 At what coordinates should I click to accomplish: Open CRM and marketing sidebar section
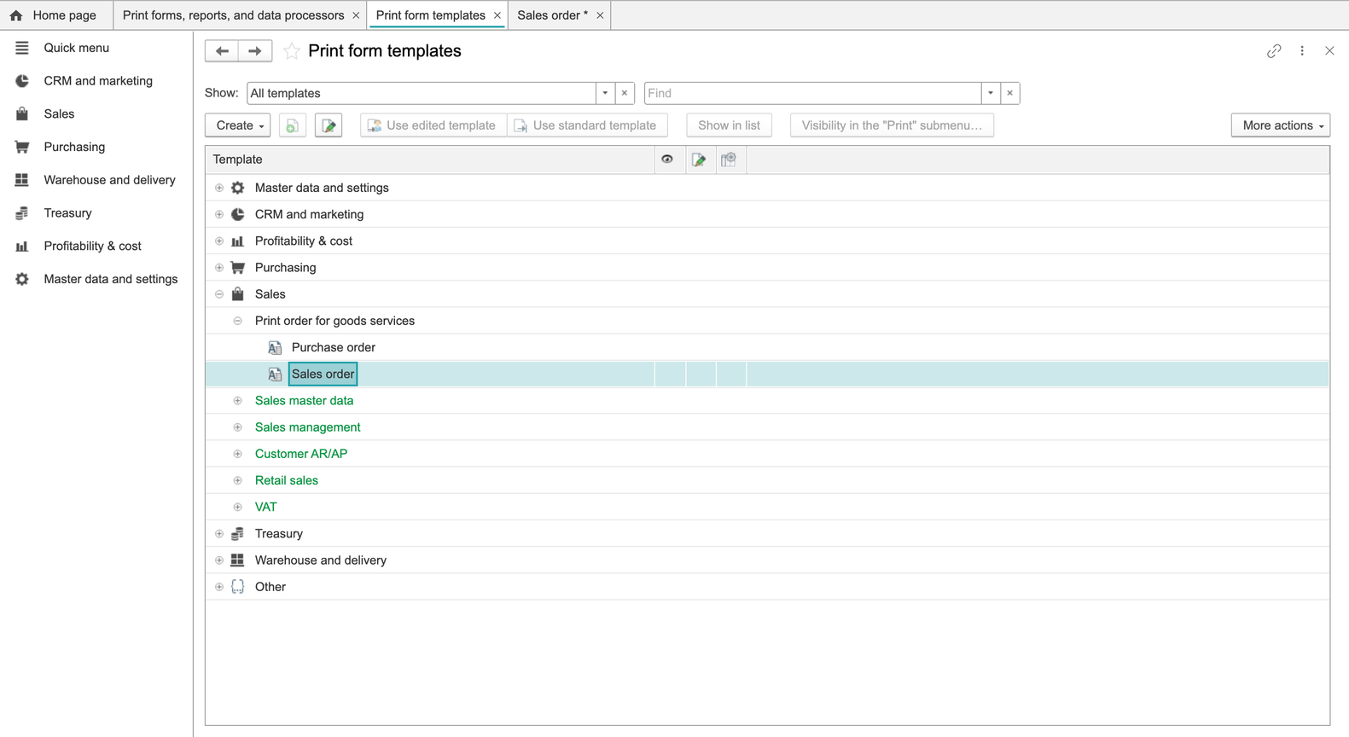[x=96, y=81]
